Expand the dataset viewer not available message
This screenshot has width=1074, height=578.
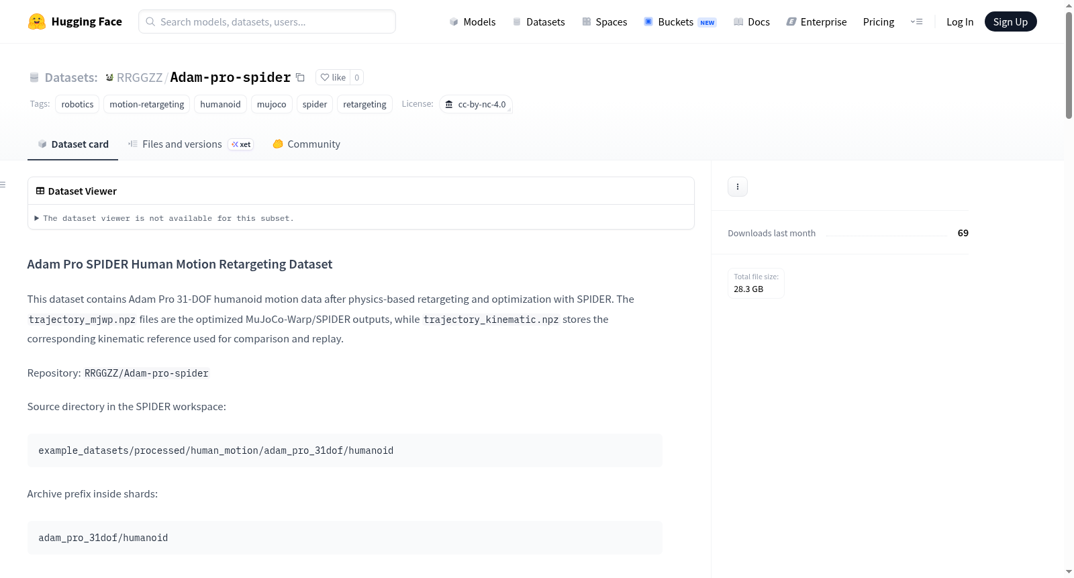point(164,218)
